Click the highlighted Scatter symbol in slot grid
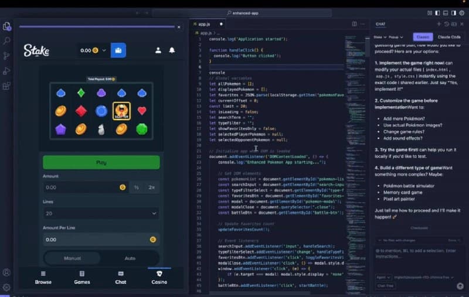 point(121,111)
